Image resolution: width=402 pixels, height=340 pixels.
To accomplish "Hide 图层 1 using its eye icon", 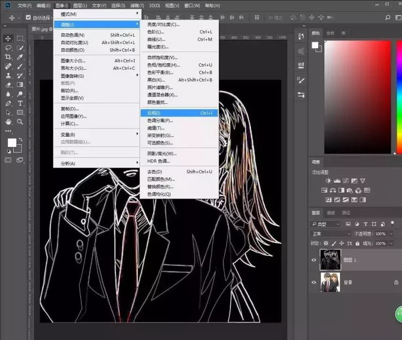I will [x=314, y=260].
